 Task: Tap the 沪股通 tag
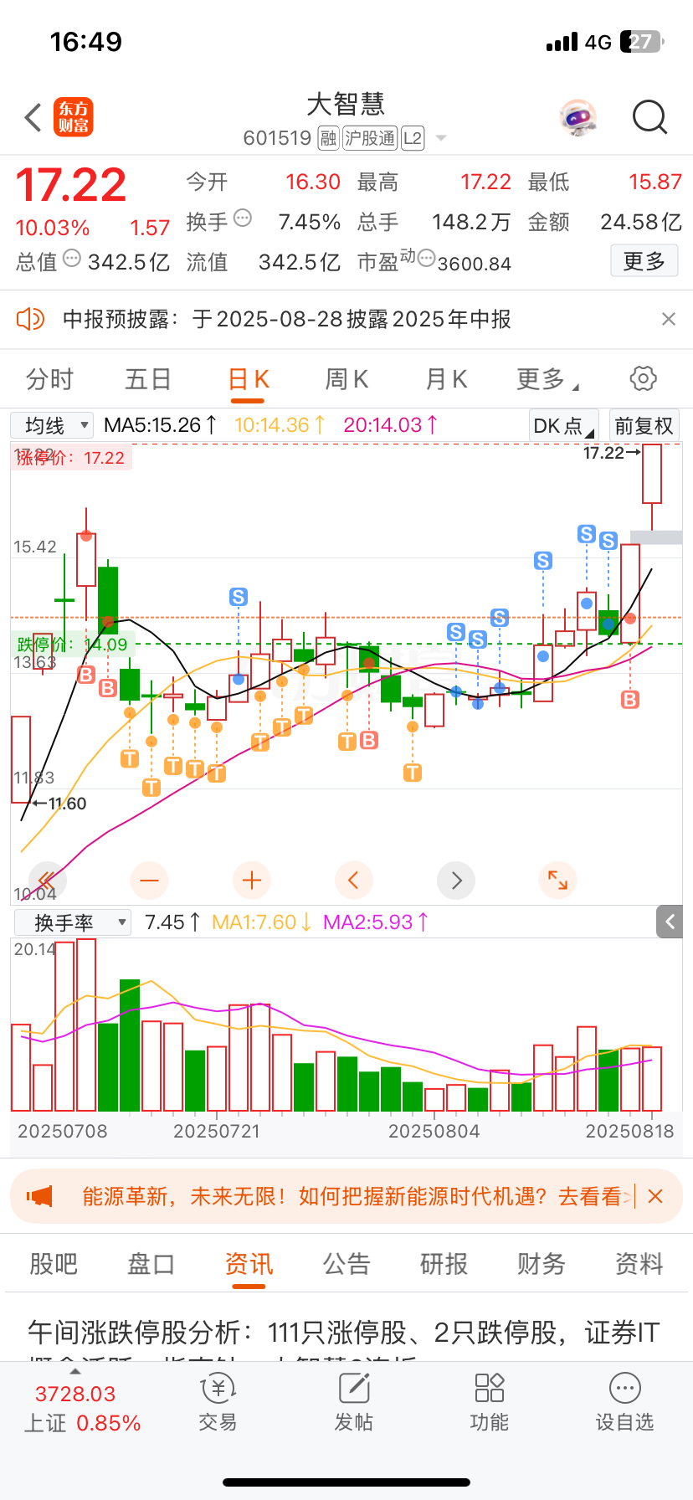370,138
